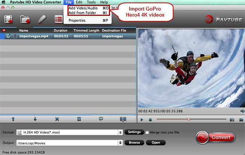The image size is (245, 155).
Task: Uncheck the Importvegas.mp4 row checkbox
Action: [8, 36]
